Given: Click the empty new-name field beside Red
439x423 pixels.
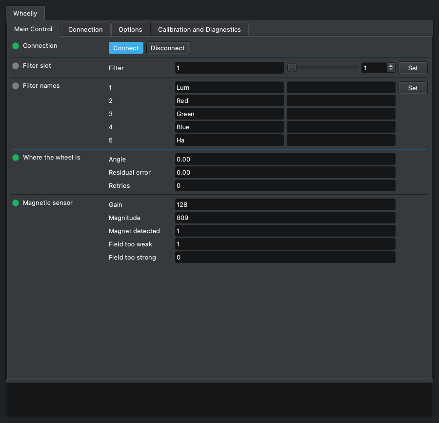Looking at the screenshot, I should coord(341,101).
